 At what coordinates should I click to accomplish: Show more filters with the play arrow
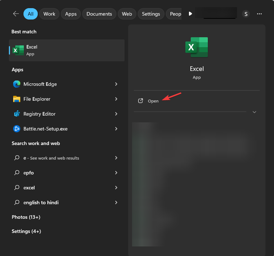click(x=190, y=13)
